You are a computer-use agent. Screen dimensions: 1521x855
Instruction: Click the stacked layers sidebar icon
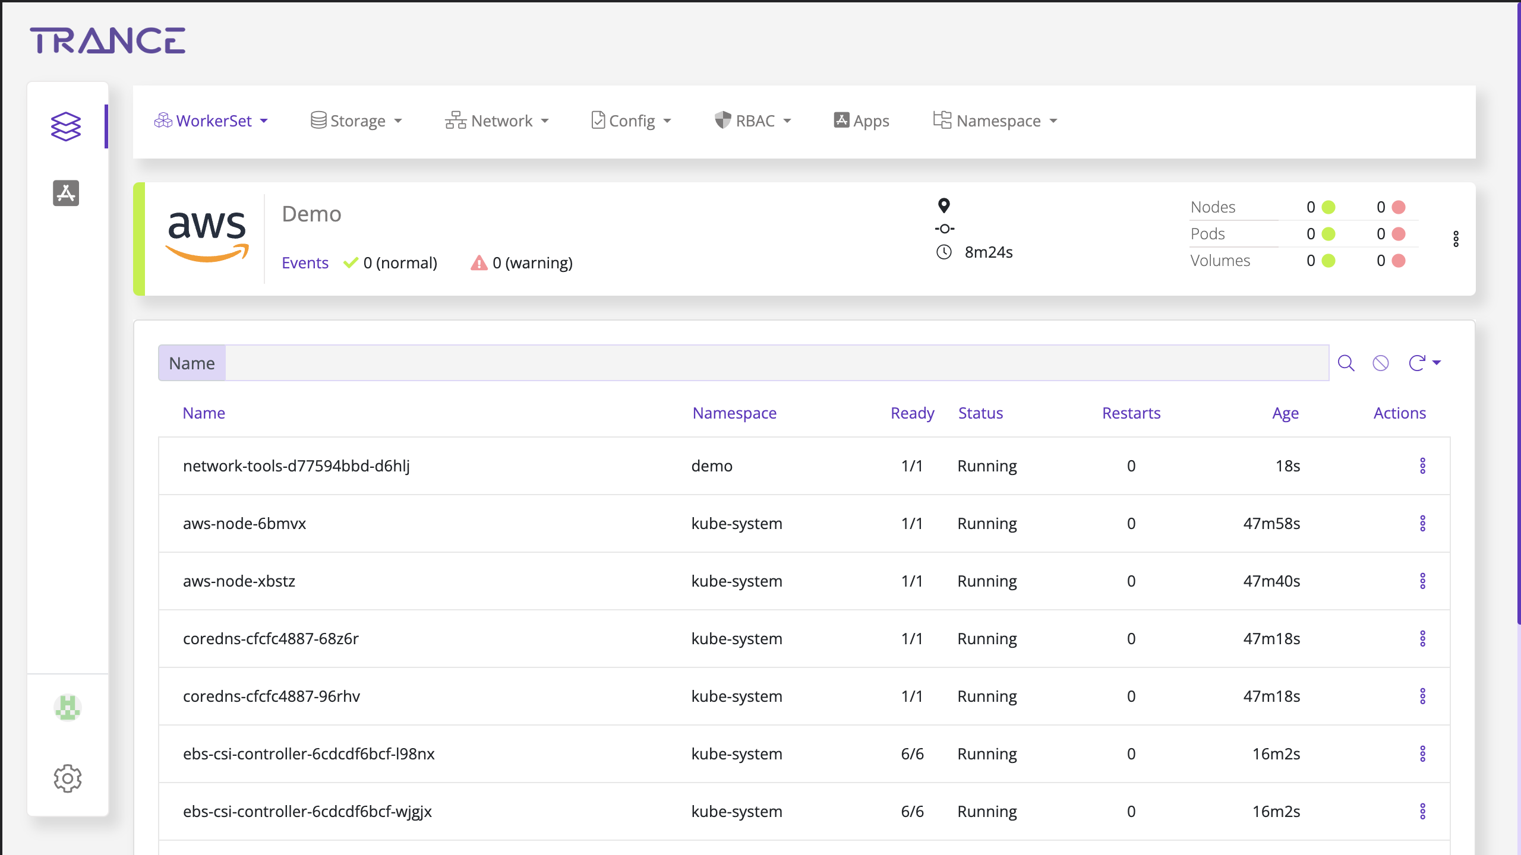tap(65, 126)
